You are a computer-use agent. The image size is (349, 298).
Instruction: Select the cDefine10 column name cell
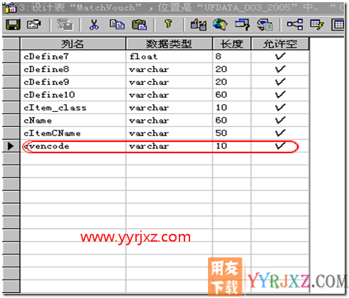(73, 95)
